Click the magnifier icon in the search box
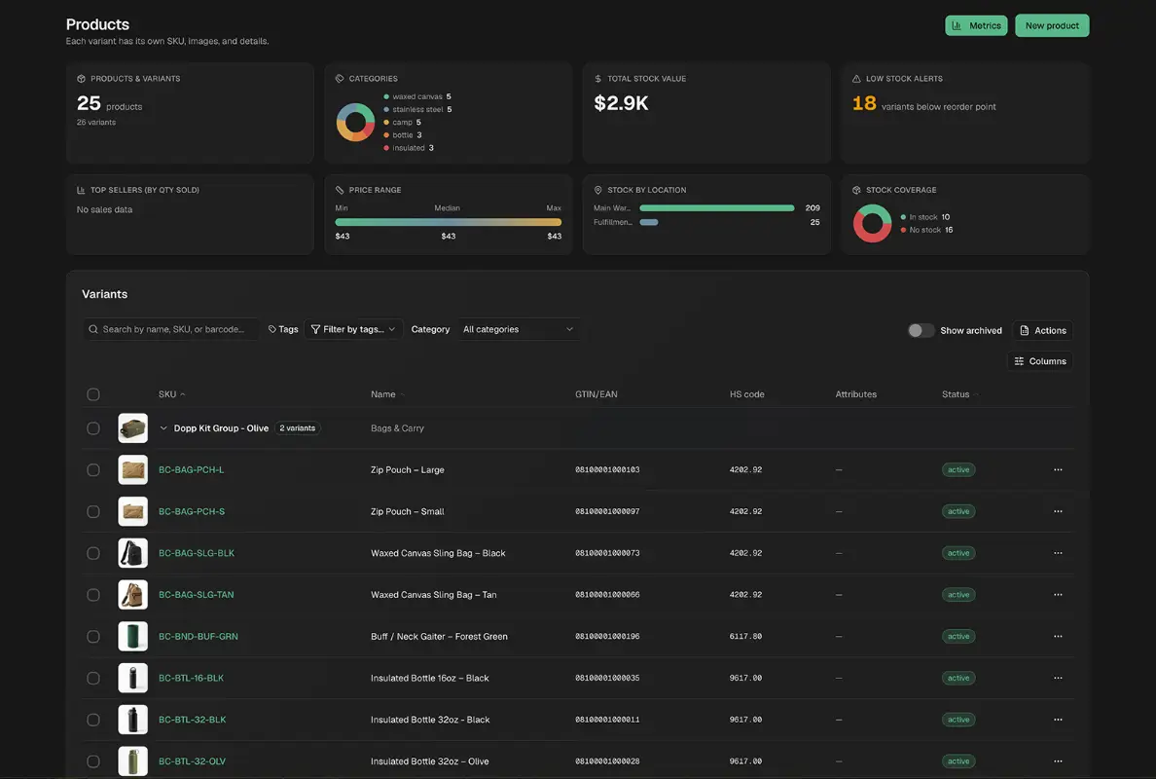Image resolution: width=1156 pixels, height=779 pixels. (x=93, y=330)
